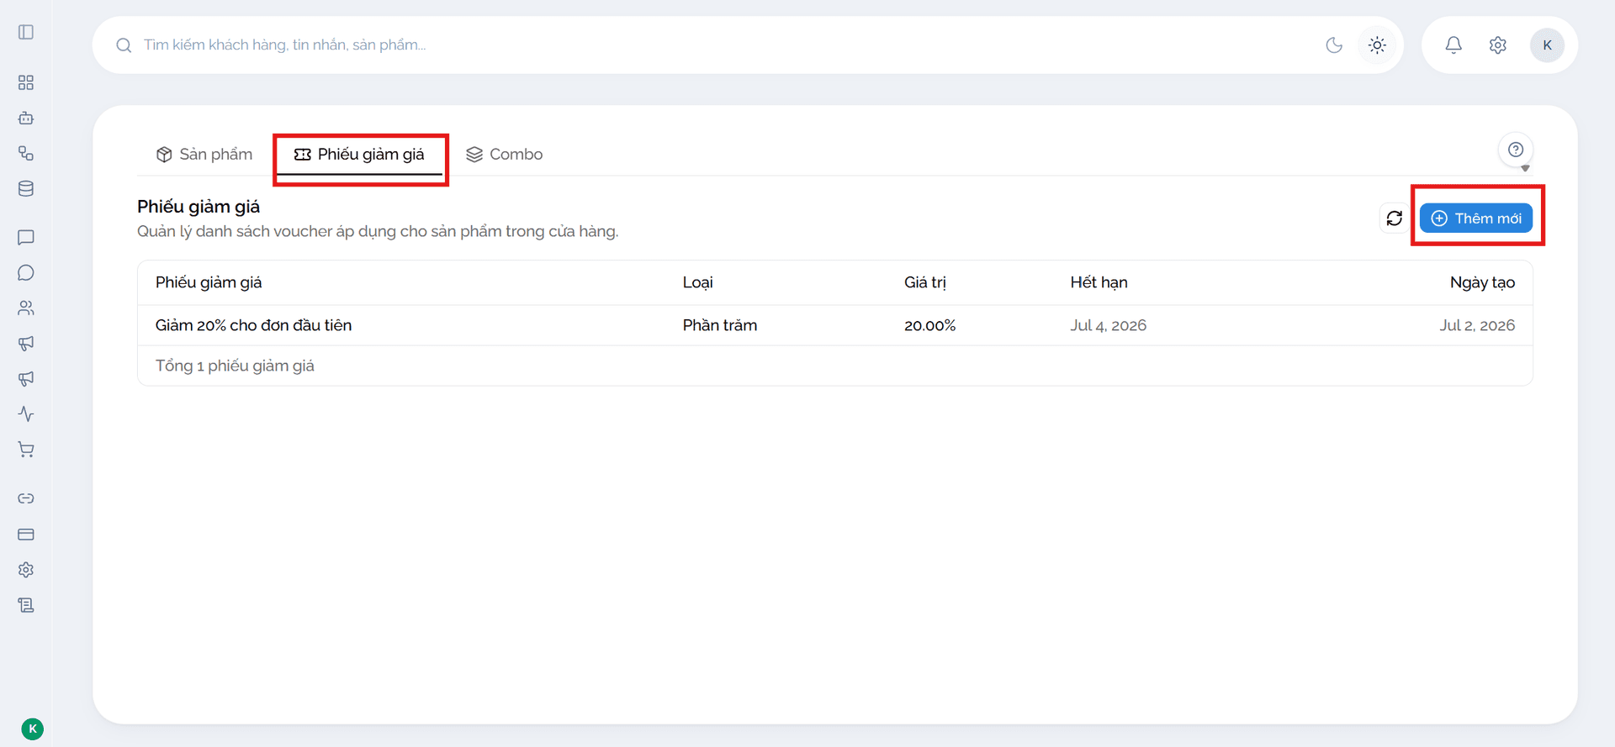Viewport: 1615px width, 747px height.
Task: Open the link chain icon
Action: [x=26, y=498]
